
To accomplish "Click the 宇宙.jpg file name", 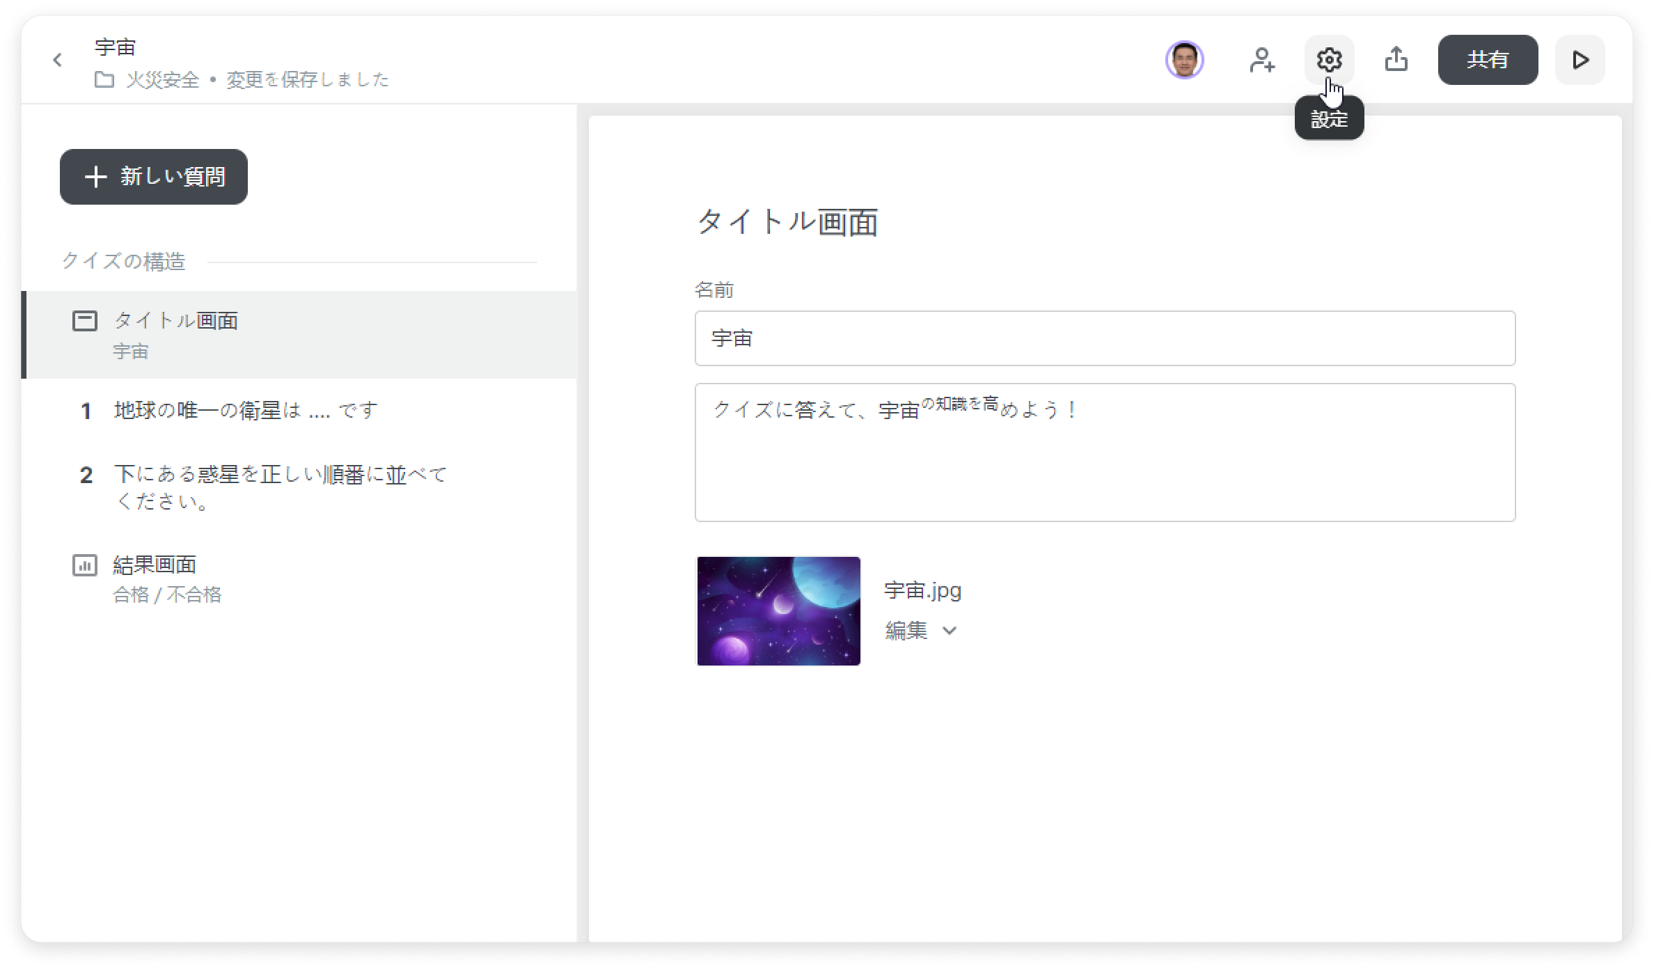I will tap(922, 590).
